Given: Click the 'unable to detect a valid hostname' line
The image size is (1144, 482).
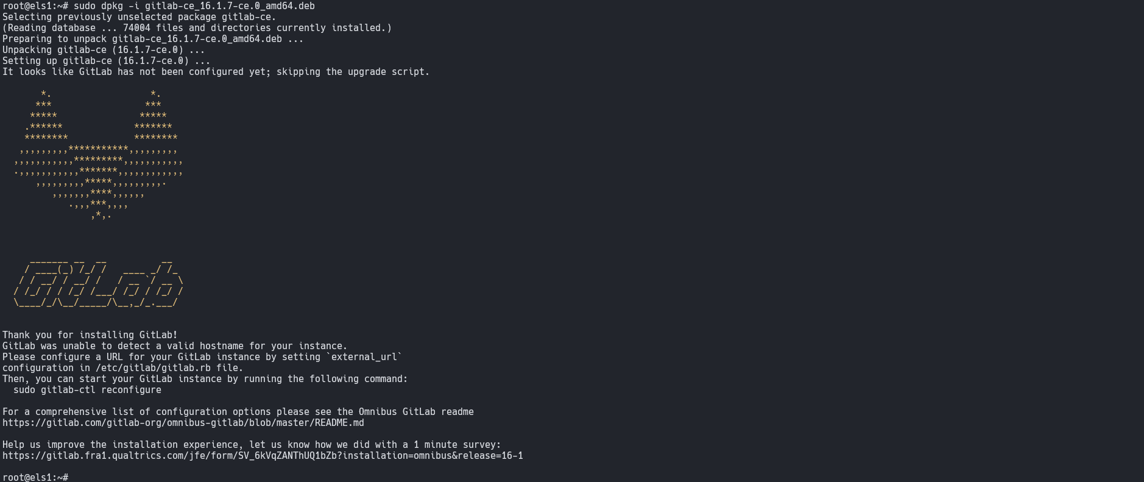Looking at the screenshot, I should [175, 346].
